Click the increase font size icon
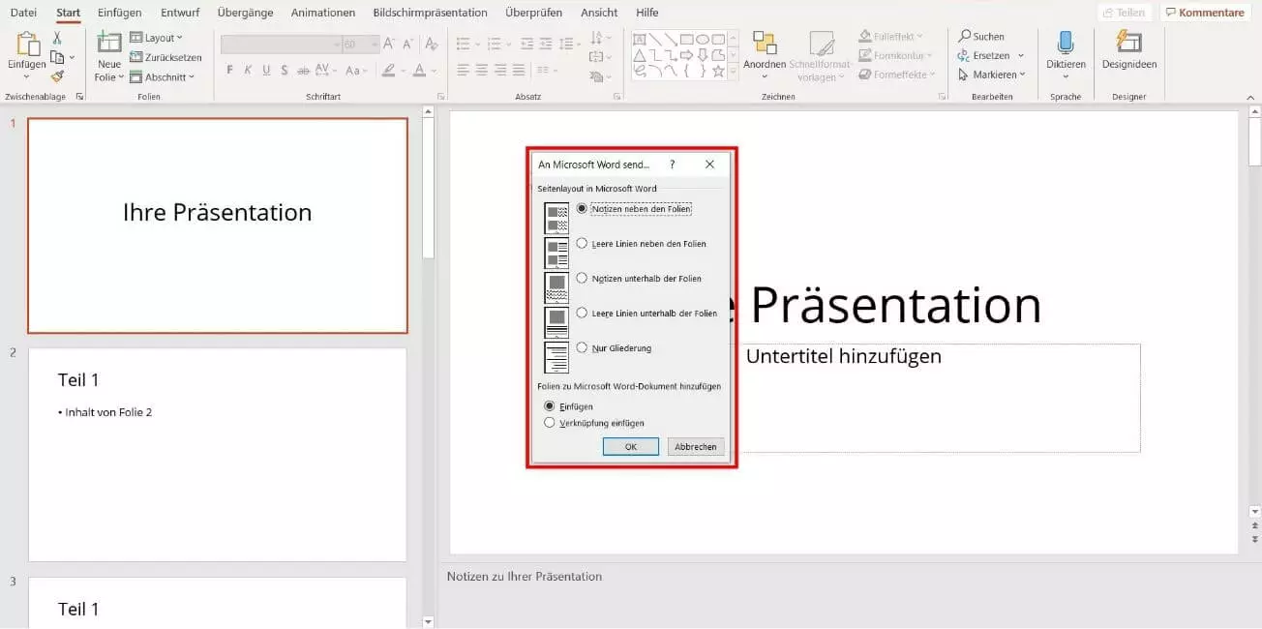 point(389,44)
